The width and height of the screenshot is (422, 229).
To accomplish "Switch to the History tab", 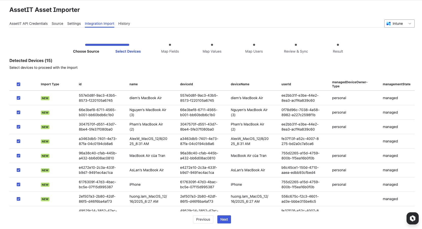I will click(x=124, y=24).
